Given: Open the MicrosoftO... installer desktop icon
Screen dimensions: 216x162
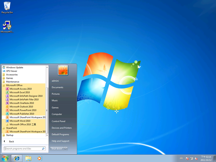Looking at the screenshot, I should pos(7,27).
